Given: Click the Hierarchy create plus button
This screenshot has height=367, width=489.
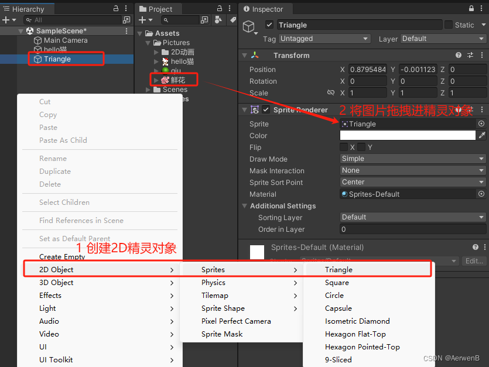Looking at the screenshot, I should pyautogui.click(x=6, y=20).
